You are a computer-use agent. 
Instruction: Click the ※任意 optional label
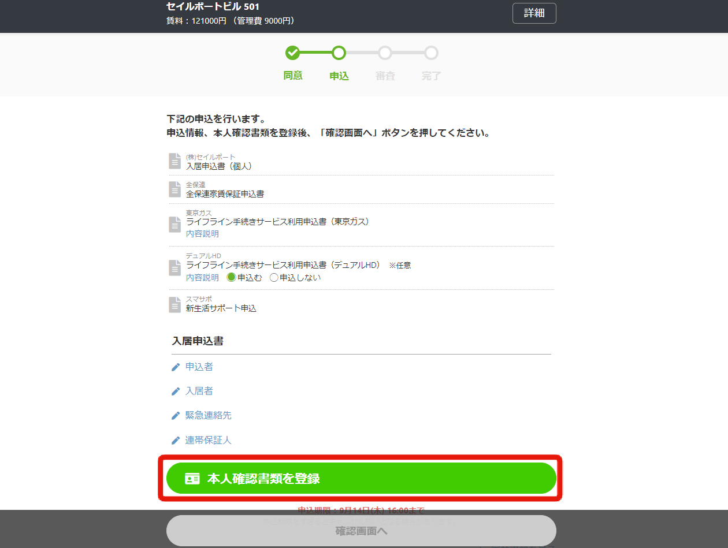[400, 265]
